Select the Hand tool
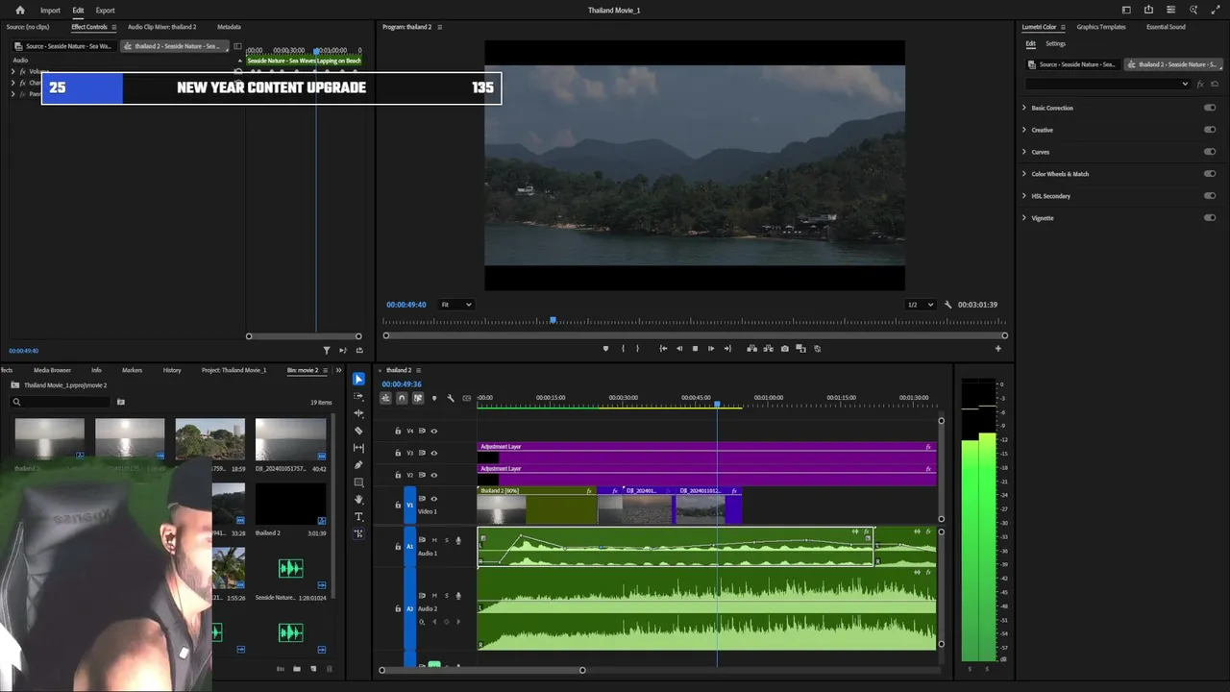 (x=358, y=500)
